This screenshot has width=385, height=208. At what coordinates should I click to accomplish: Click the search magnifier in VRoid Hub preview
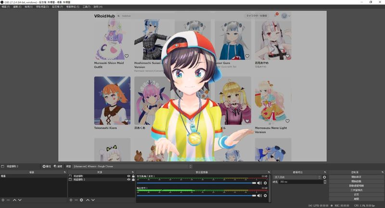(118, 16)
